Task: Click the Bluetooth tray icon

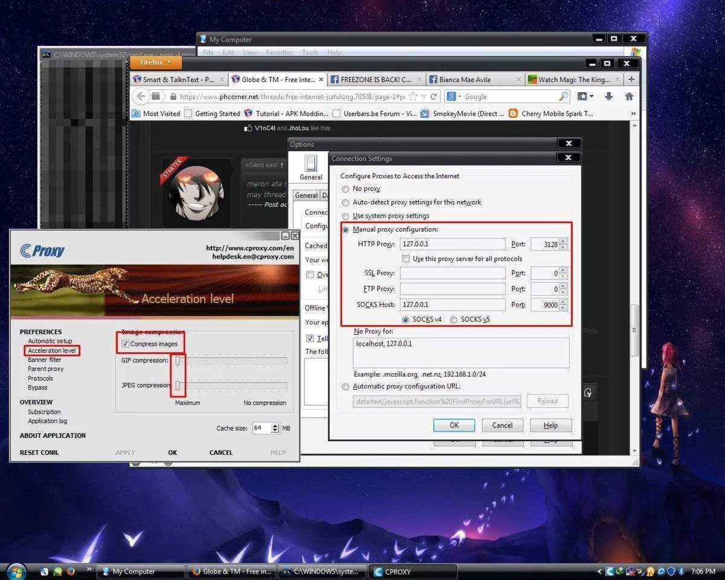Action: (x=681, y=571)
